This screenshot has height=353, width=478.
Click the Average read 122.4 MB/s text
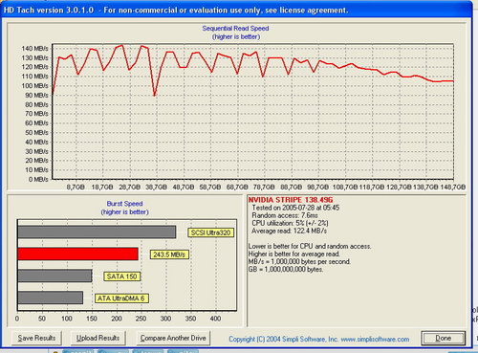[289, 231]
